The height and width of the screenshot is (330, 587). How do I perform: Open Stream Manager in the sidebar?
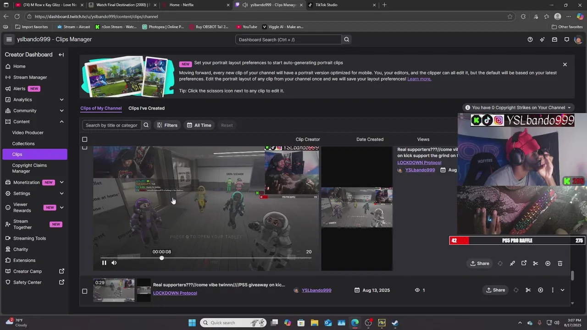[30, 77]
